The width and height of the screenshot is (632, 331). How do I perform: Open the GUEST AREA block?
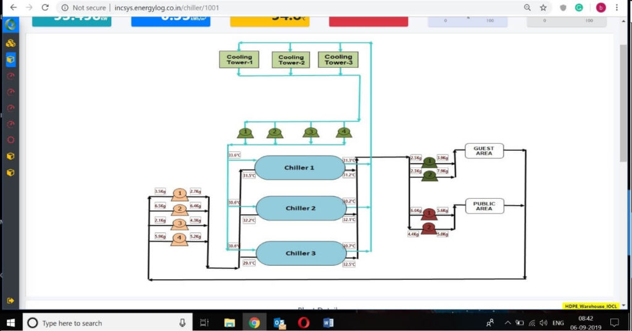click(484, 151)
